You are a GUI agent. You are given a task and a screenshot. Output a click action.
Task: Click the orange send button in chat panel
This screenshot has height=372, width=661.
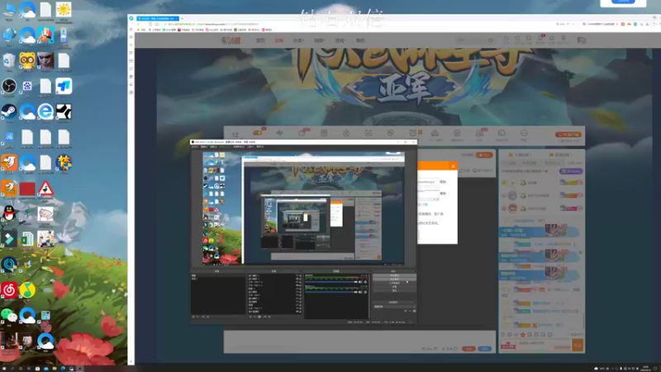point(578,346)
